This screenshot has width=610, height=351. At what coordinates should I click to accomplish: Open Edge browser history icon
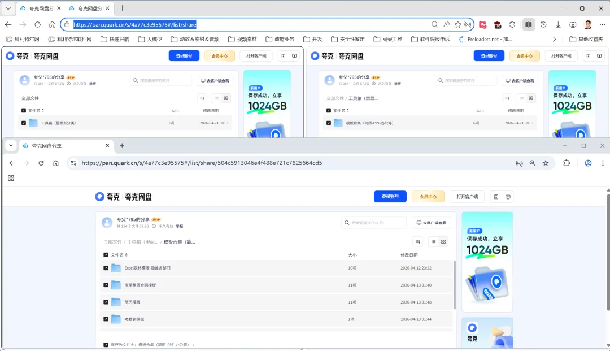543,24
